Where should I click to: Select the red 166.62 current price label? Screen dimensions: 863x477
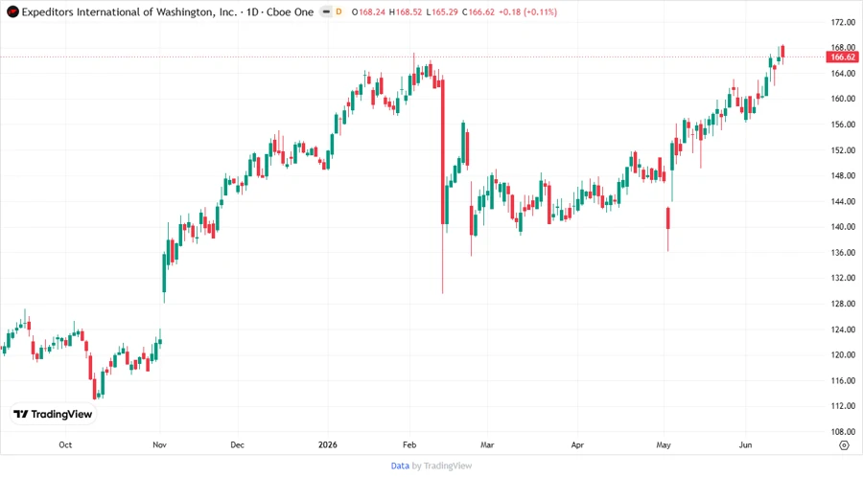[842, 57]
